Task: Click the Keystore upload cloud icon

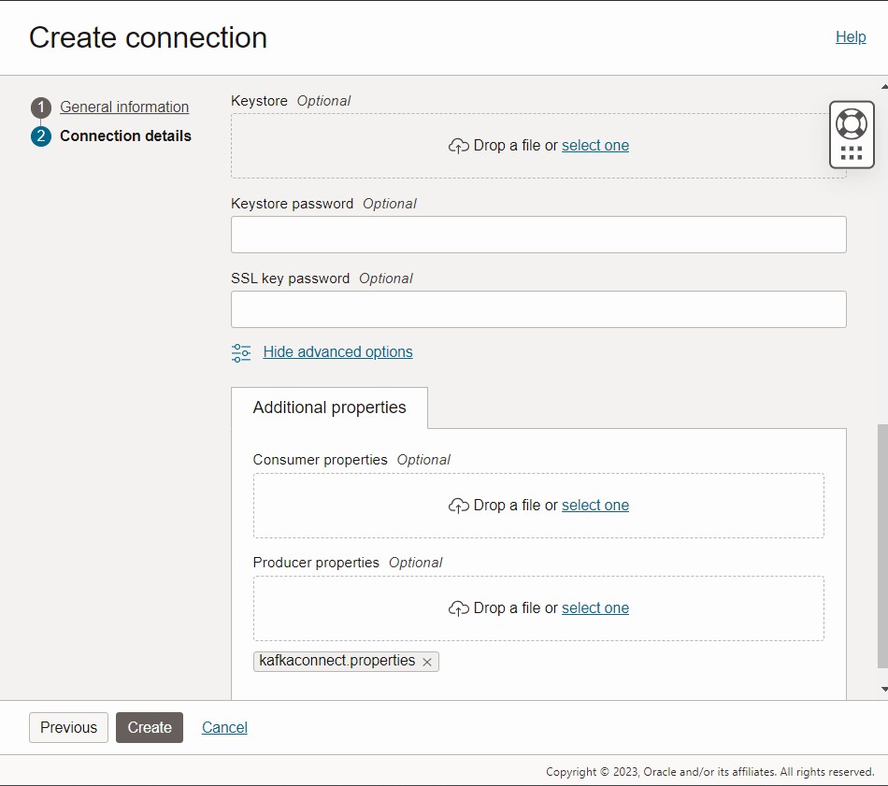Action: 458,146
